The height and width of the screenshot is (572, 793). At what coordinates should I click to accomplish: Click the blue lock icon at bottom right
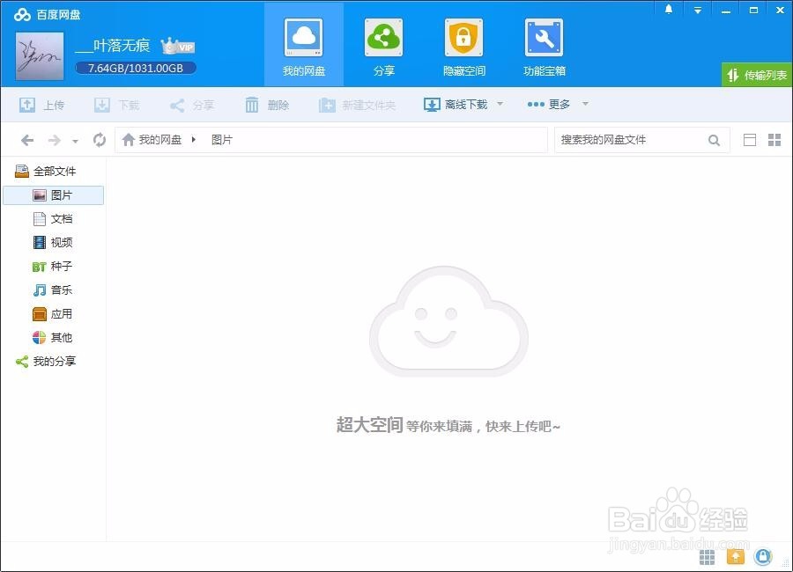[x=763, y=556]
